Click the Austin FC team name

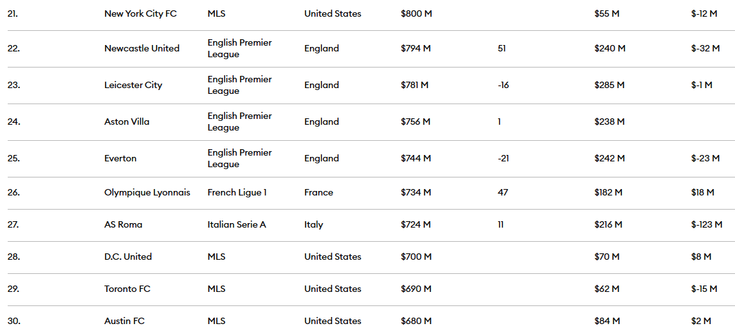[125, 321]
